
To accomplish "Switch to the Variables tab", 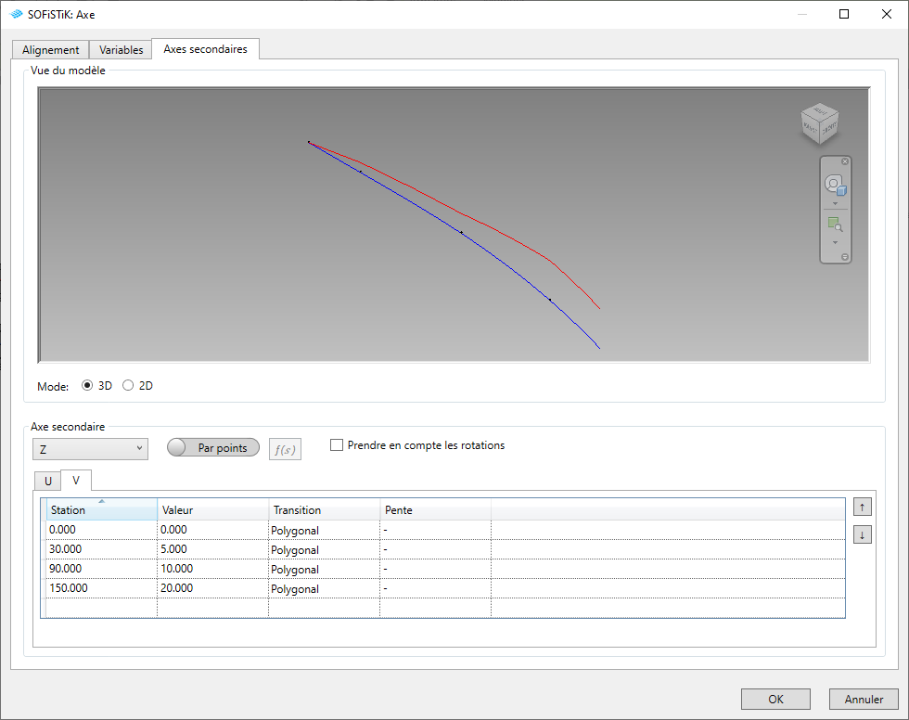I will coord(122,50).
